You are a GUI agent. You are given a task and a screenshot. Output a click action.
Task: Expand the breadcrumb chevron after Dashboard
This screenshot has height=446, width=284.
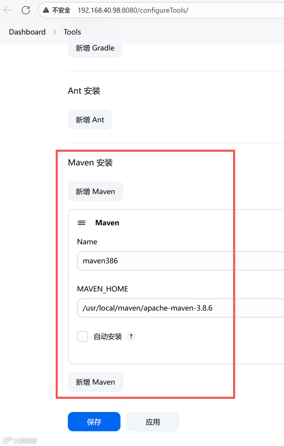(55, 32)
